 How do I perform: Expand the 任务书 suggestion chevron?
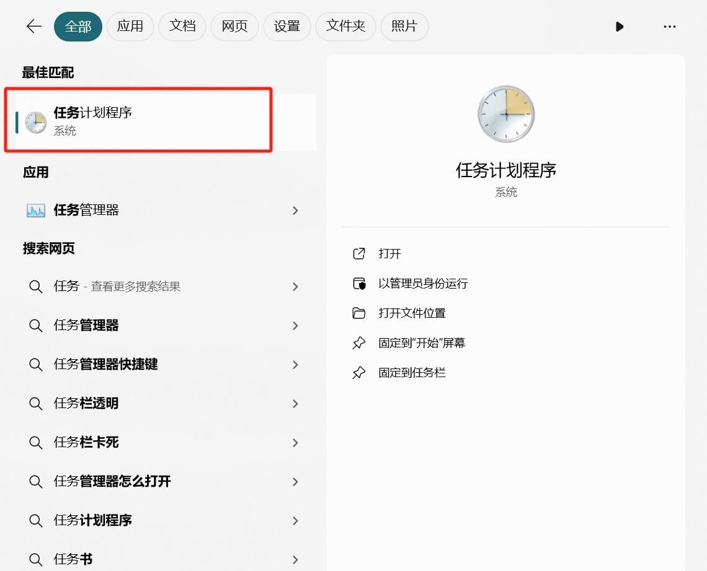coord(295,559)
